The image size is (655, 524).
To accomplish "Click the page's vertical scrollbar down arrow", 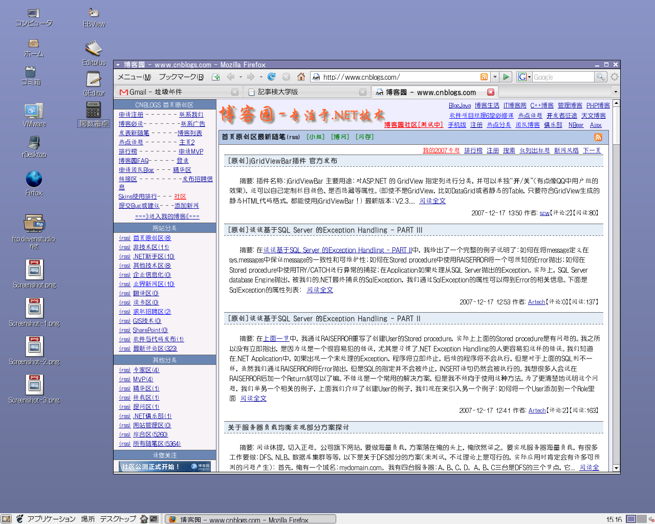I will (616, 468).
